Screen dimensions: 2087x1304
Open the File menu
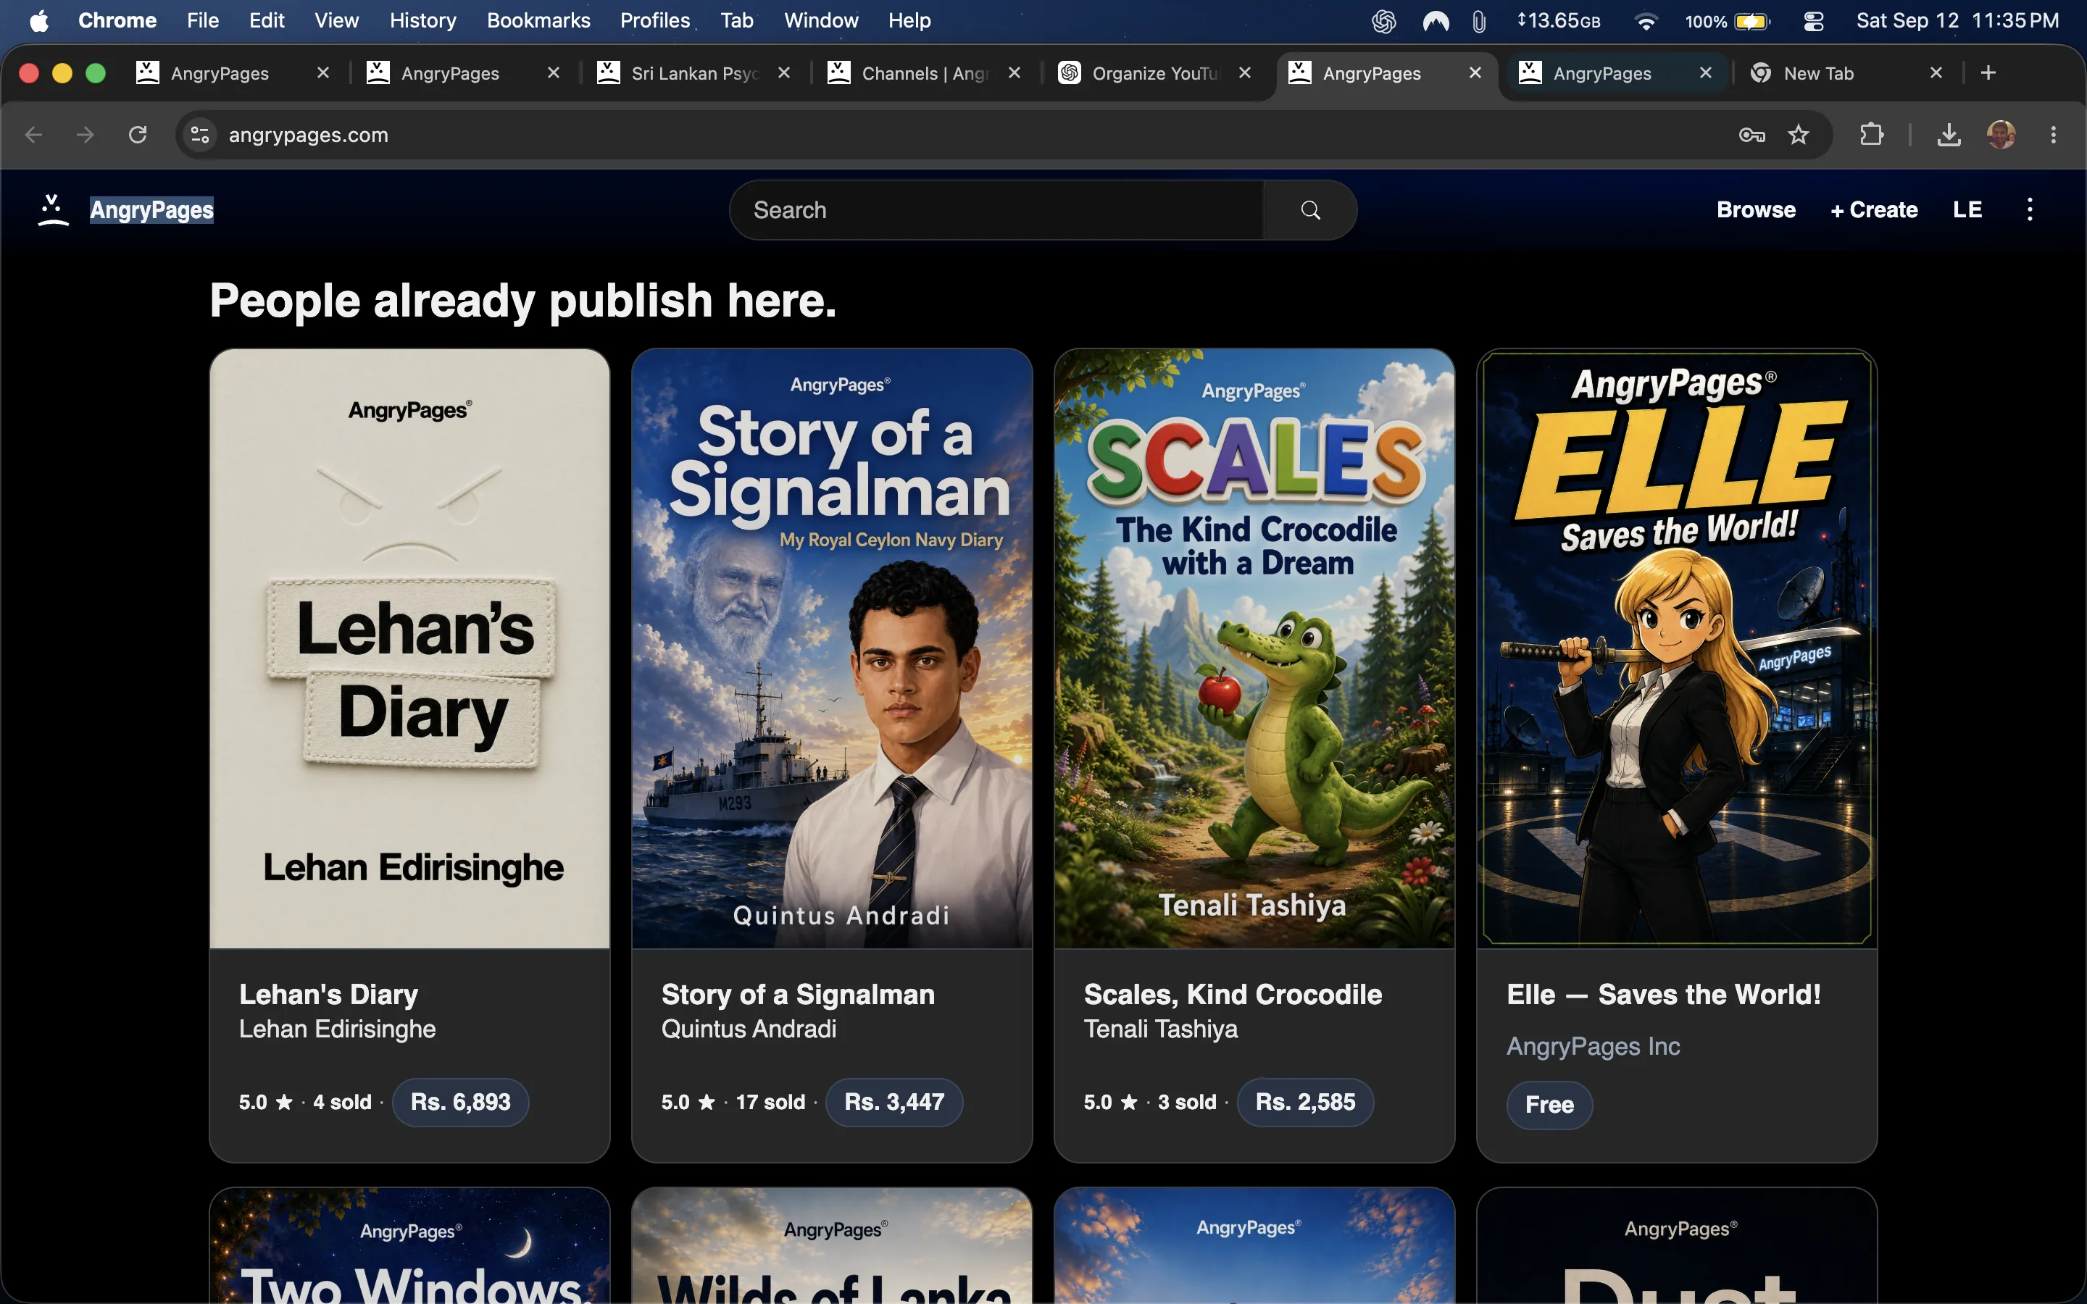[x=203, y=21]
